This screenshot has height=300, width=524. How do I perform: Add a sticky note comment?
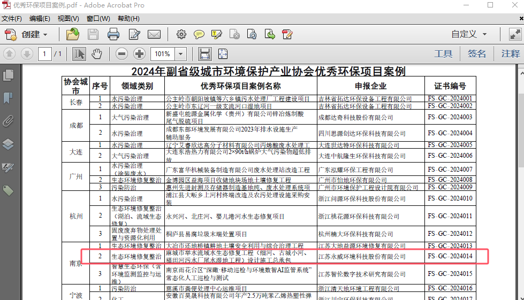click(x=199, y=35)
